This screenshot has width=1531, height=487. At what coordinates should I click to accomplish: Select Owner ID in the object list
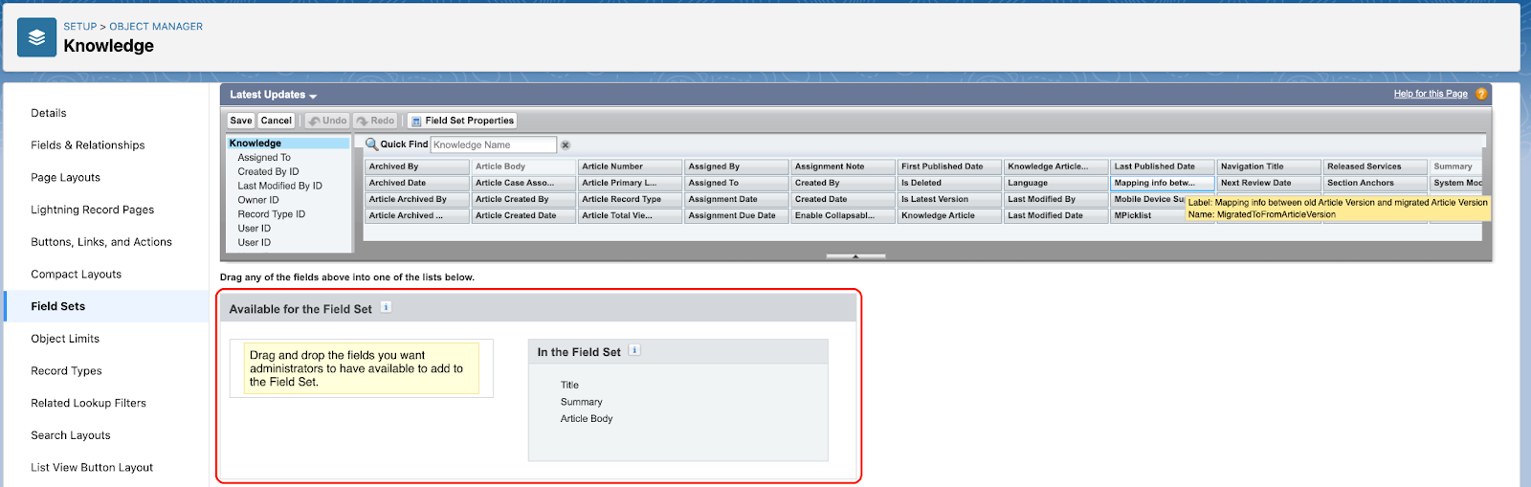click(258, 200)
